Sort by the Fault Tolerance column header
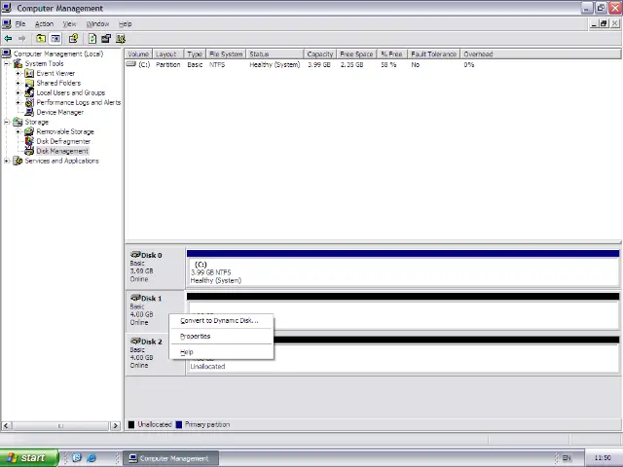Image resolution: width=623 pixels, height=467 pixels. [434, 54]
